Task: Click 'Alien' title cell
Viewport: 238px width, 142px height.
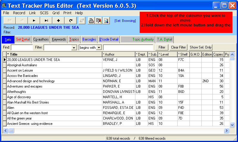Action: click(x=54, y=108)
